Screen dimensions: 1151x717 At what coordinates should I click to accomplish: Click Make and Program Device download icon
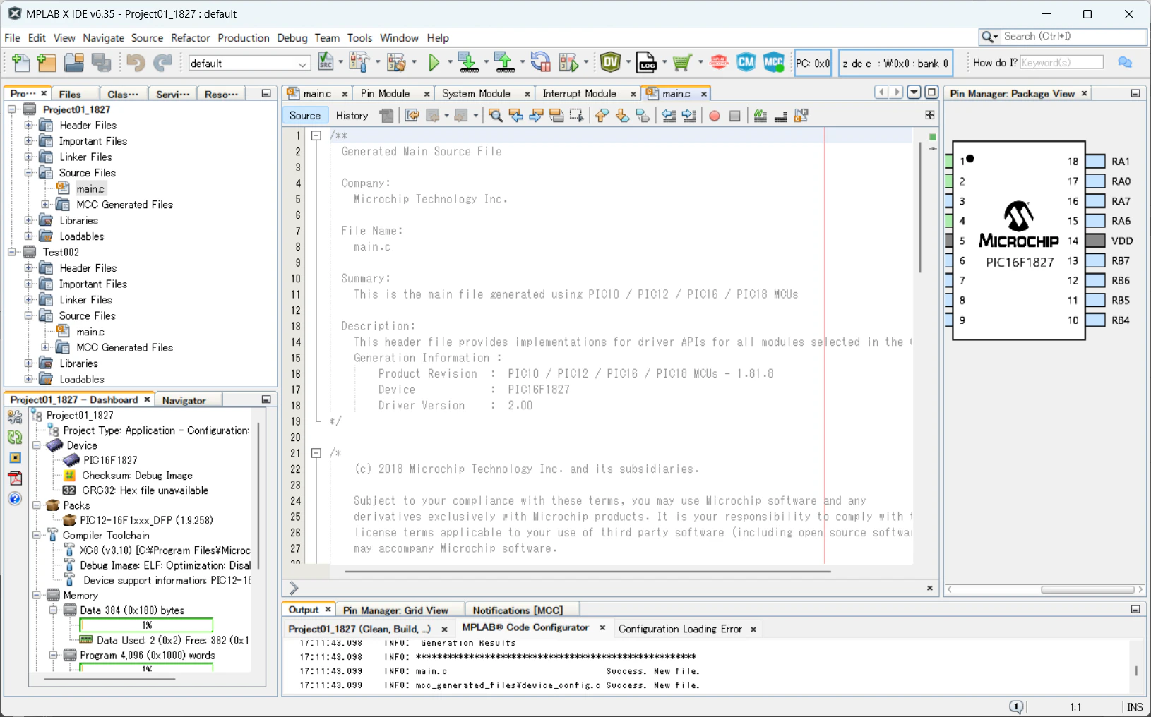(x=468, y=63)
